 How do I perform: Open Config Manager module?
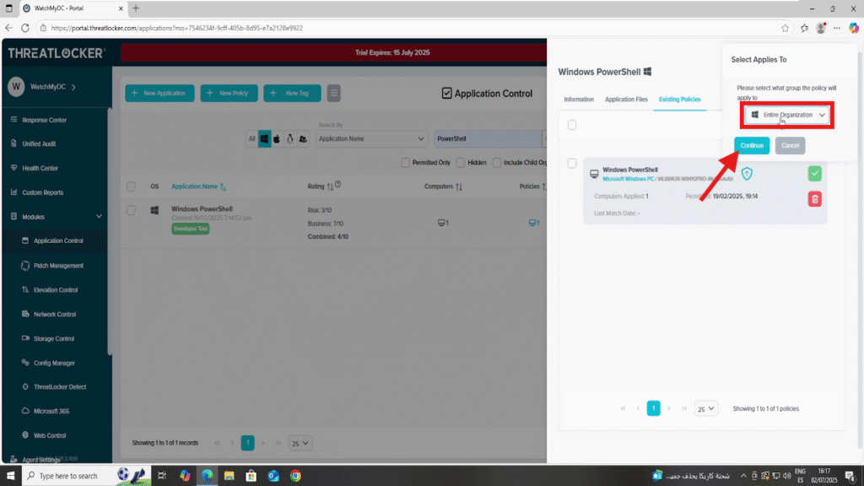54,363
